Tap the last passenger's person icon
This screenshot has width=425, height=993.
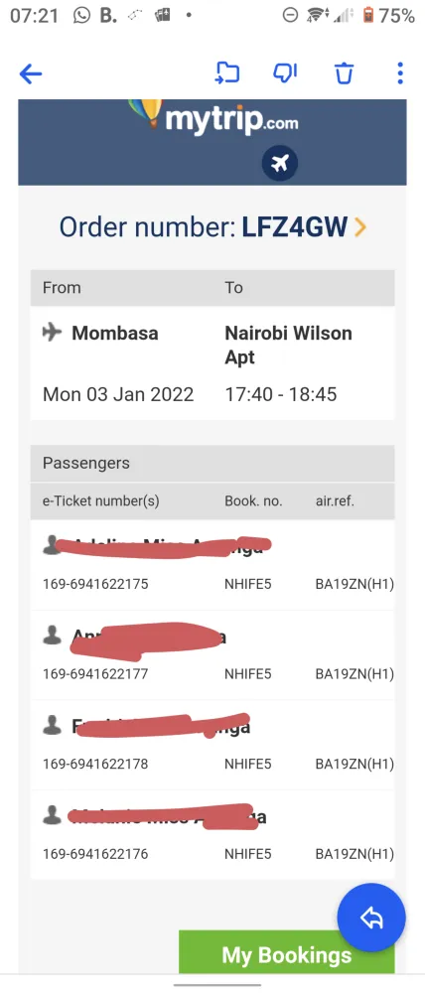[x=52, y=815]
